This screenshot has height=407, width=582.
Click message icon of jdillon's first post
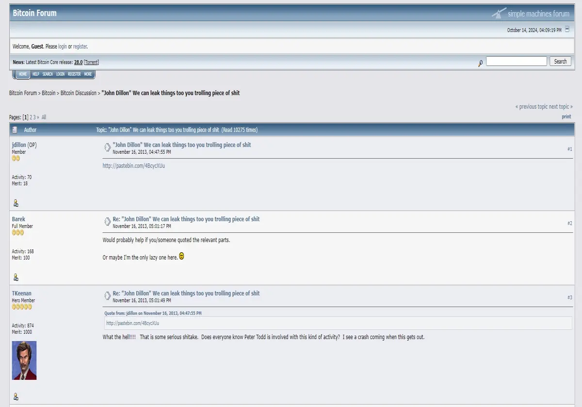click(107, 147)
